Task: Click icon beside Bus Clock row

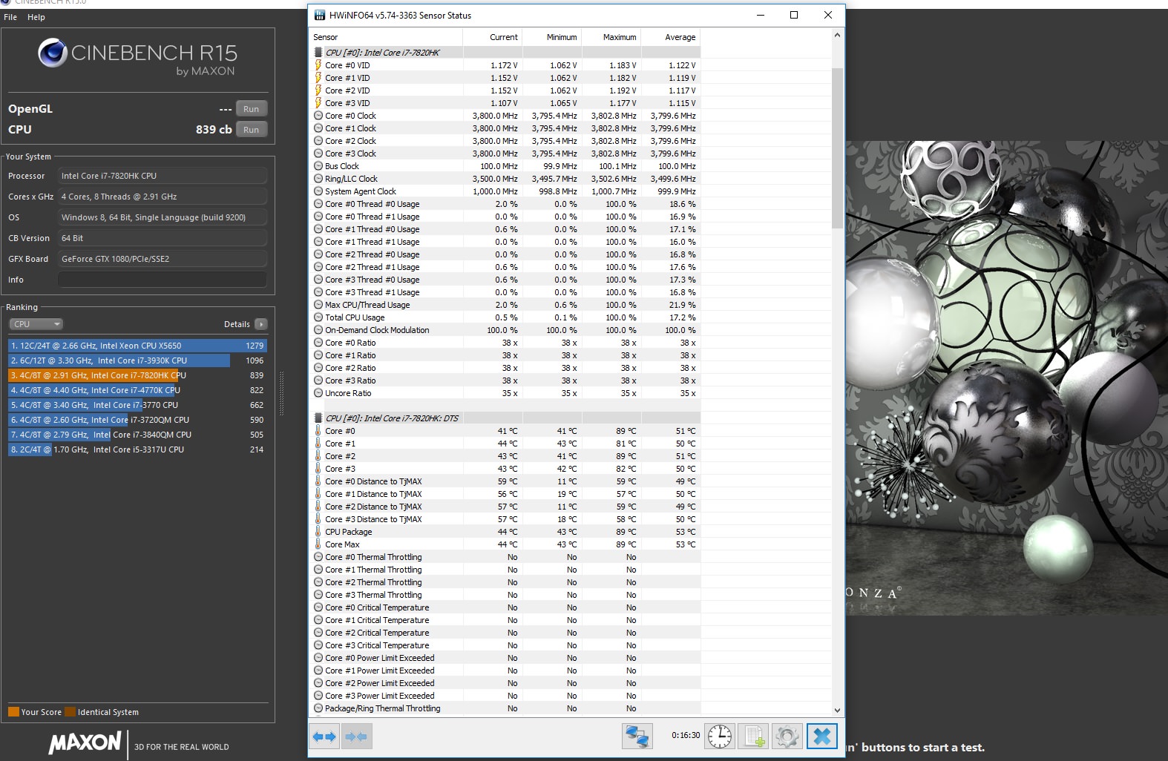Action: [x=318, y=166]
